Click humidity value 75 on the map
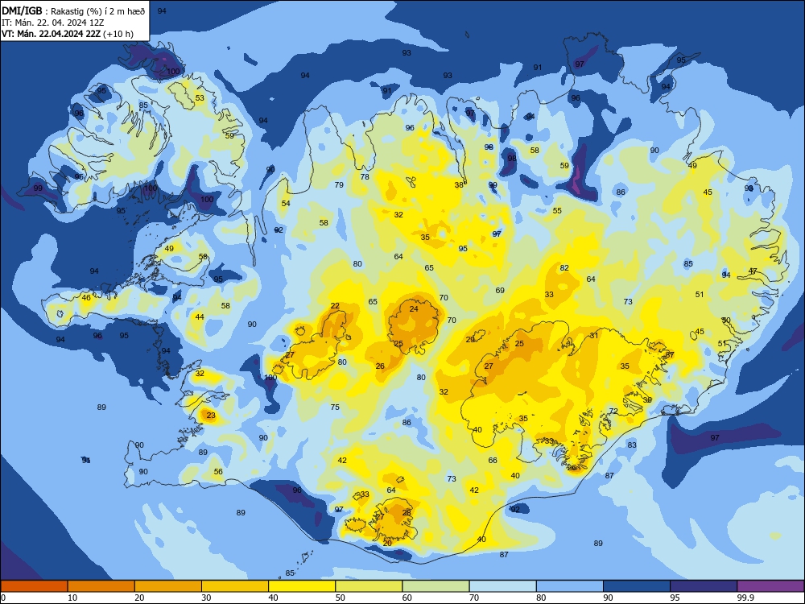 pos(335,407)
